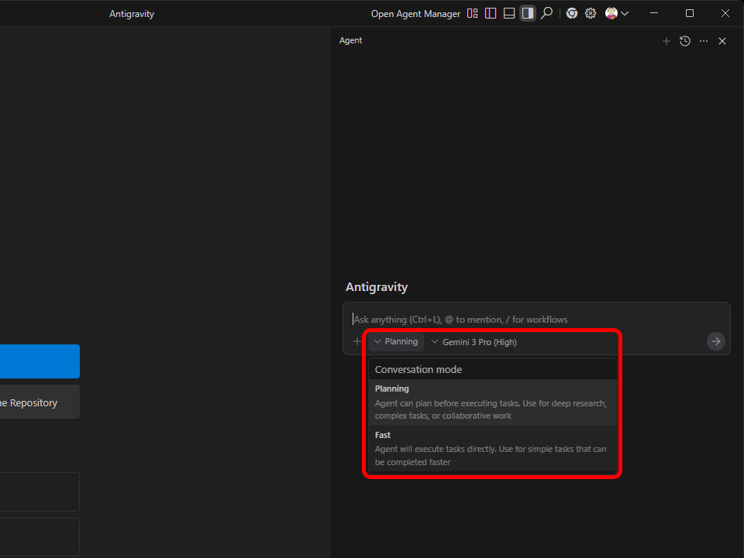Image resolution: width=744 pixels, height=558 pixels.
Task: Select the Planning conversation mode
Action: [x=493, y=402]
